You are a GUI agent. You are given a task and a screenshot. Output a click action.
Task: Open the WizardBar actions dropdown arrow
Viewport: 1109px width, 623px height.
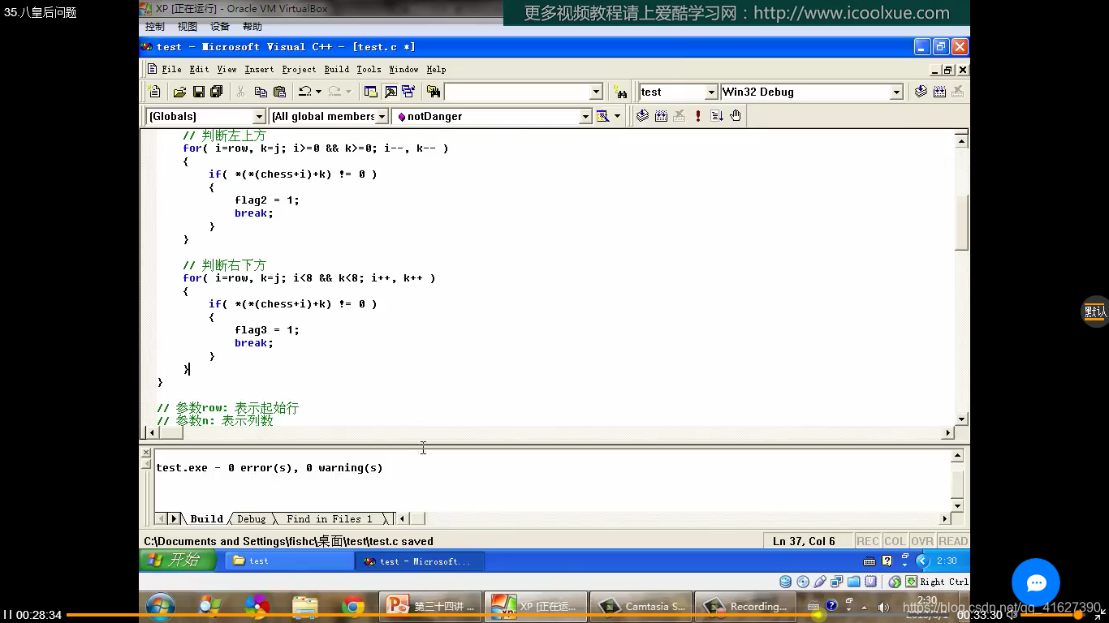click(617, 116)
